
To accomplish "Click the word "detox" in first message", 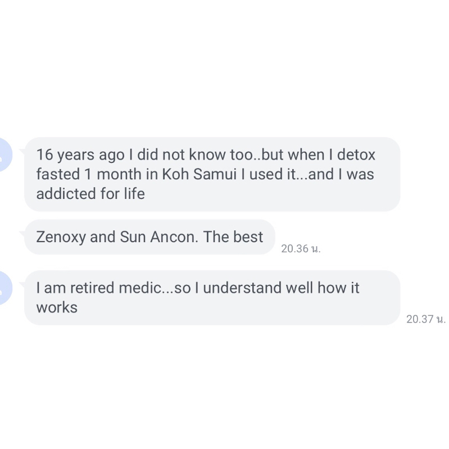I will pyautogui.click(x=356, y=155).
